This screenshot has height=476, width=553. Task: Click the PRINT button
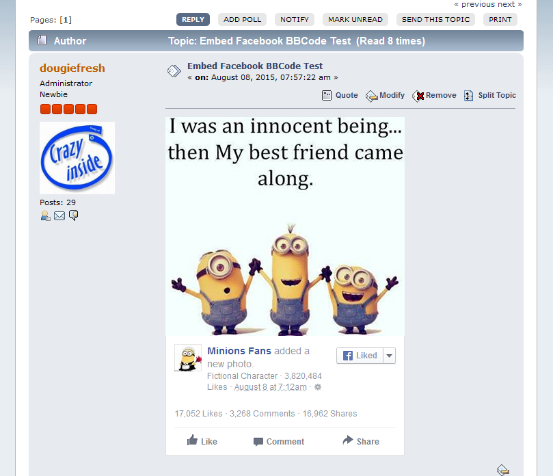click(500, 19)
